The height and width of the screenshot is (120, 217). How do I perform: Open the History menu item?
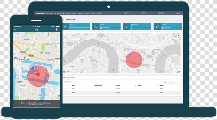point(66,13)
